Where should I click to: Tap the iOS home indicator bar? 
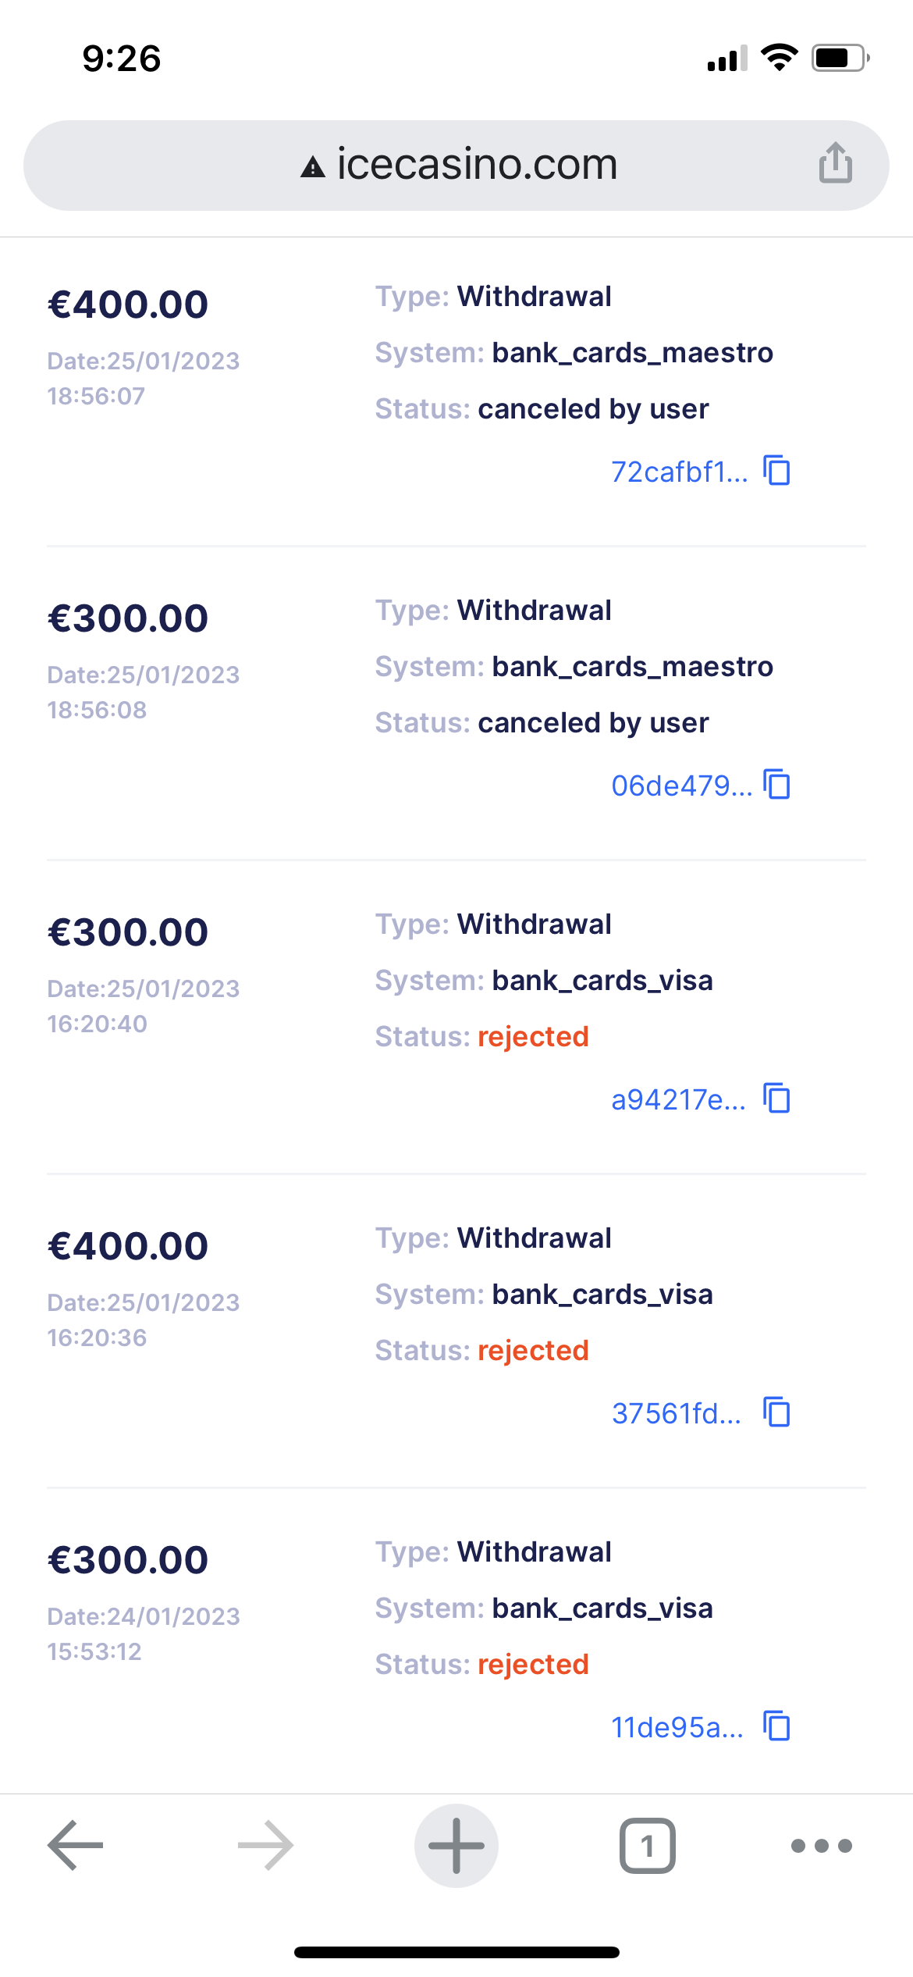point(456,1953)
